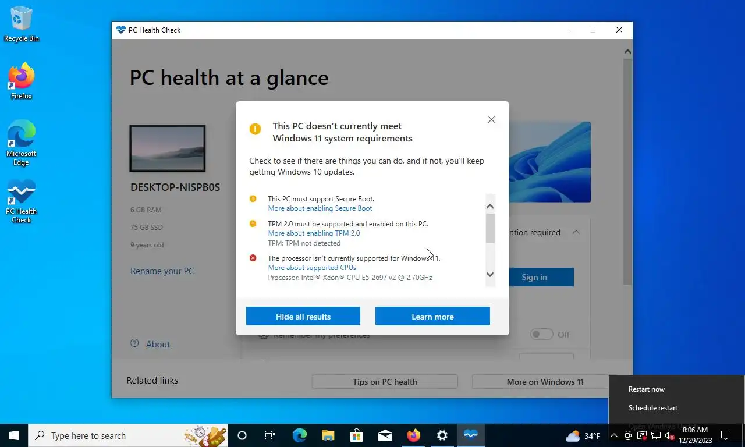Screen dimensions: 745x447
Task: Click the yellow warning icon beside TPM 2.0
Action: [253, 223]
